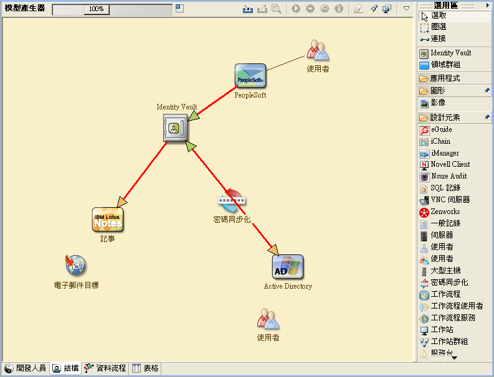494x377 pixels.
Task: Click the users icon connected to PeopleSoft
Action: [x=318, y=50]
